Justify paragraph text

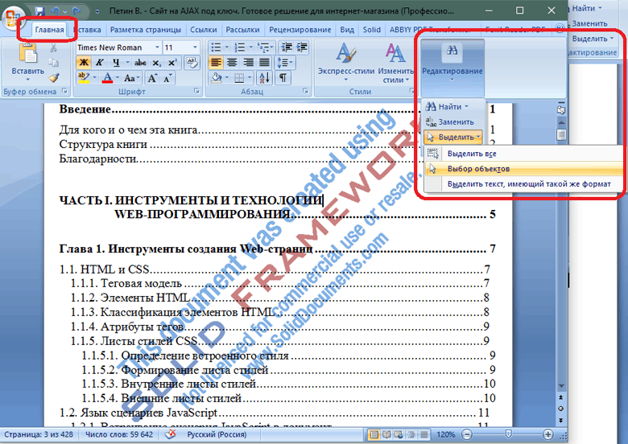tap(264, 63)
